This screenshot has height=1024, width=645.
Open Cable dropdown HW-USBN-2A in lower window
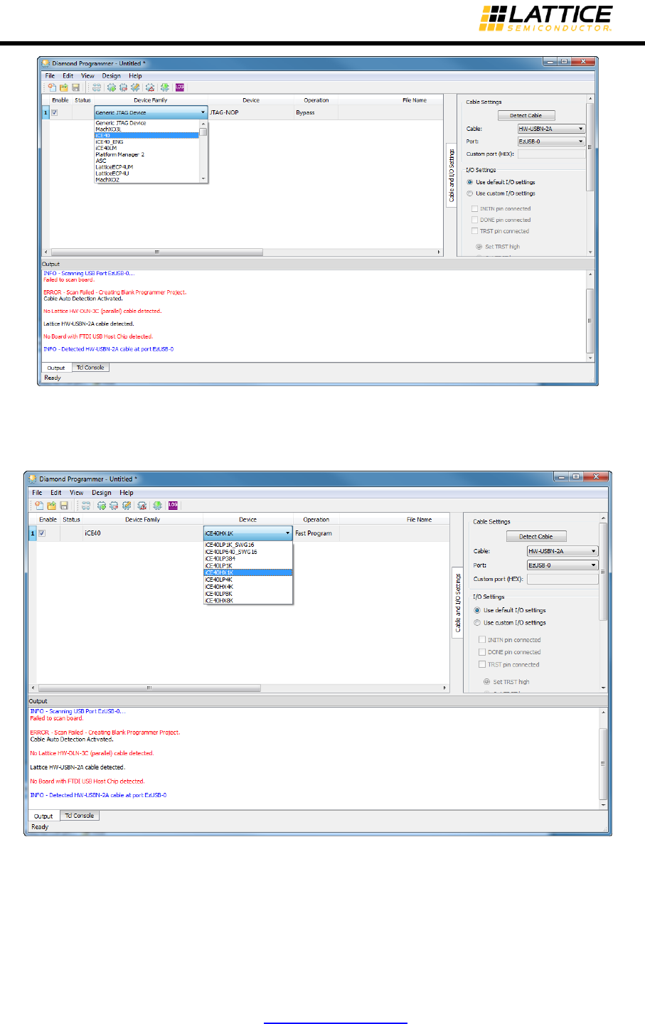point(563,551)
